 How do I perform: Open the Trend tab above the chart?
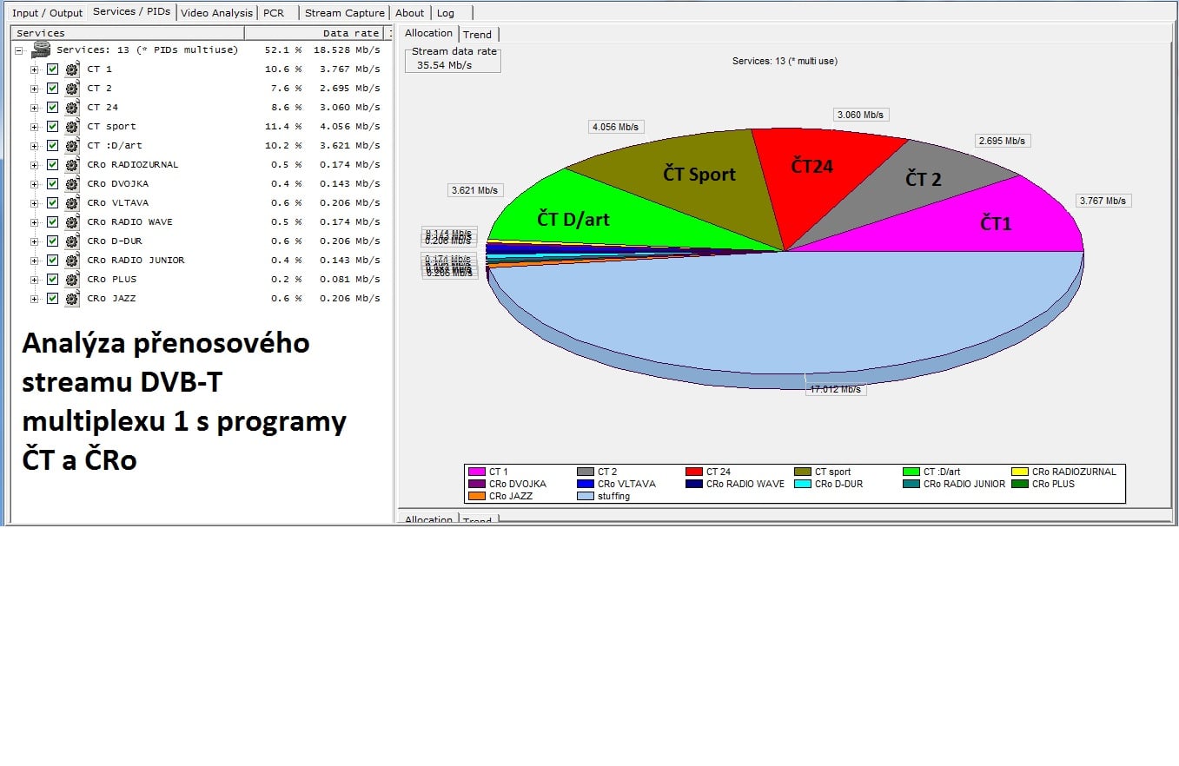point(477,35)
